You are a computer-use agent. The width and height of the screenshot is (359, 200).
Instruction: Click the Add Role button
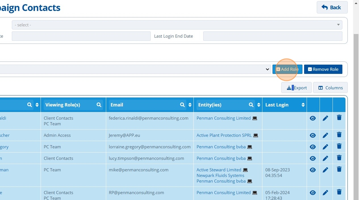287,69
